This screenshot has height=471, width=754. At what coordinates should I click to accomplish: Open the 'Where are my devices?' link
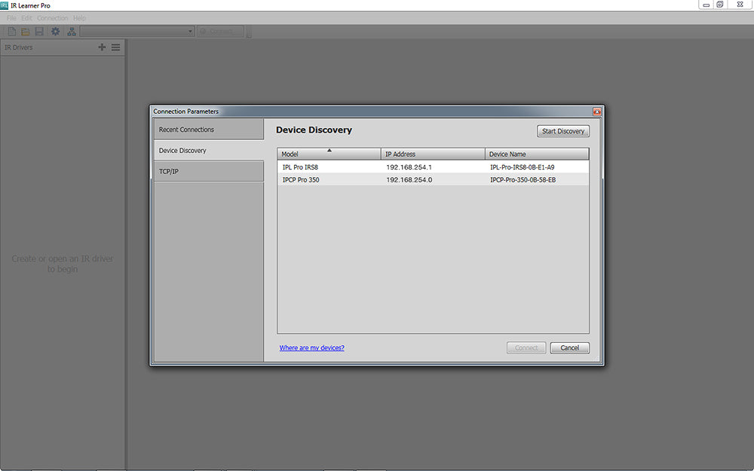(311, 348)
